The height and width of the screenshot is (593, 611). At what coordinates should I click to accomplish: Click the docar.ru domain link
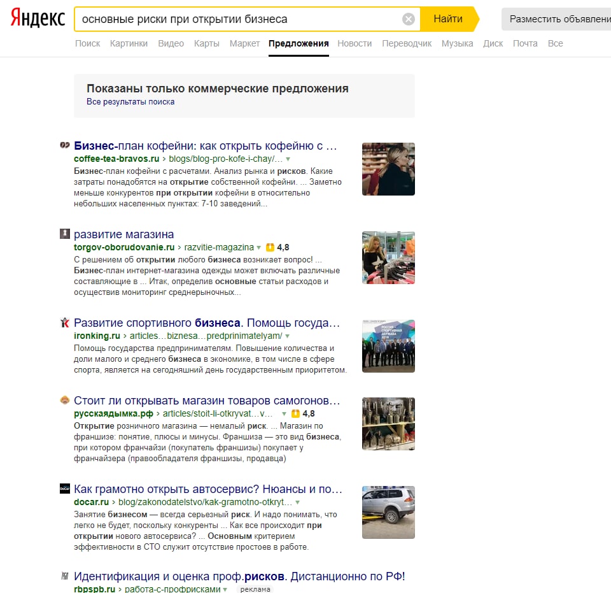click(x=91, y=502)
